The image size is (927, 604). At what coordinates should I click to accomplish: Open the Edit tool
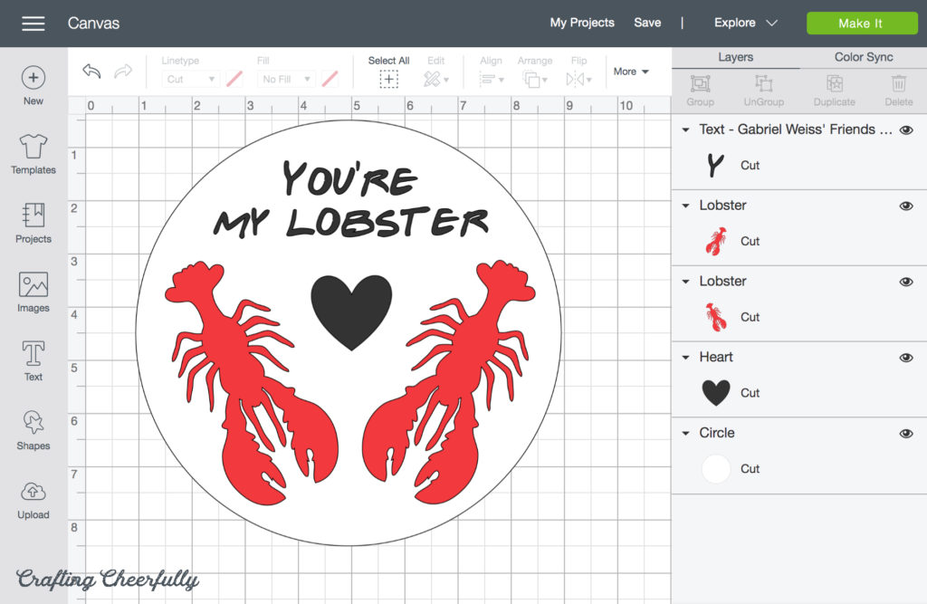coord(435,79)
